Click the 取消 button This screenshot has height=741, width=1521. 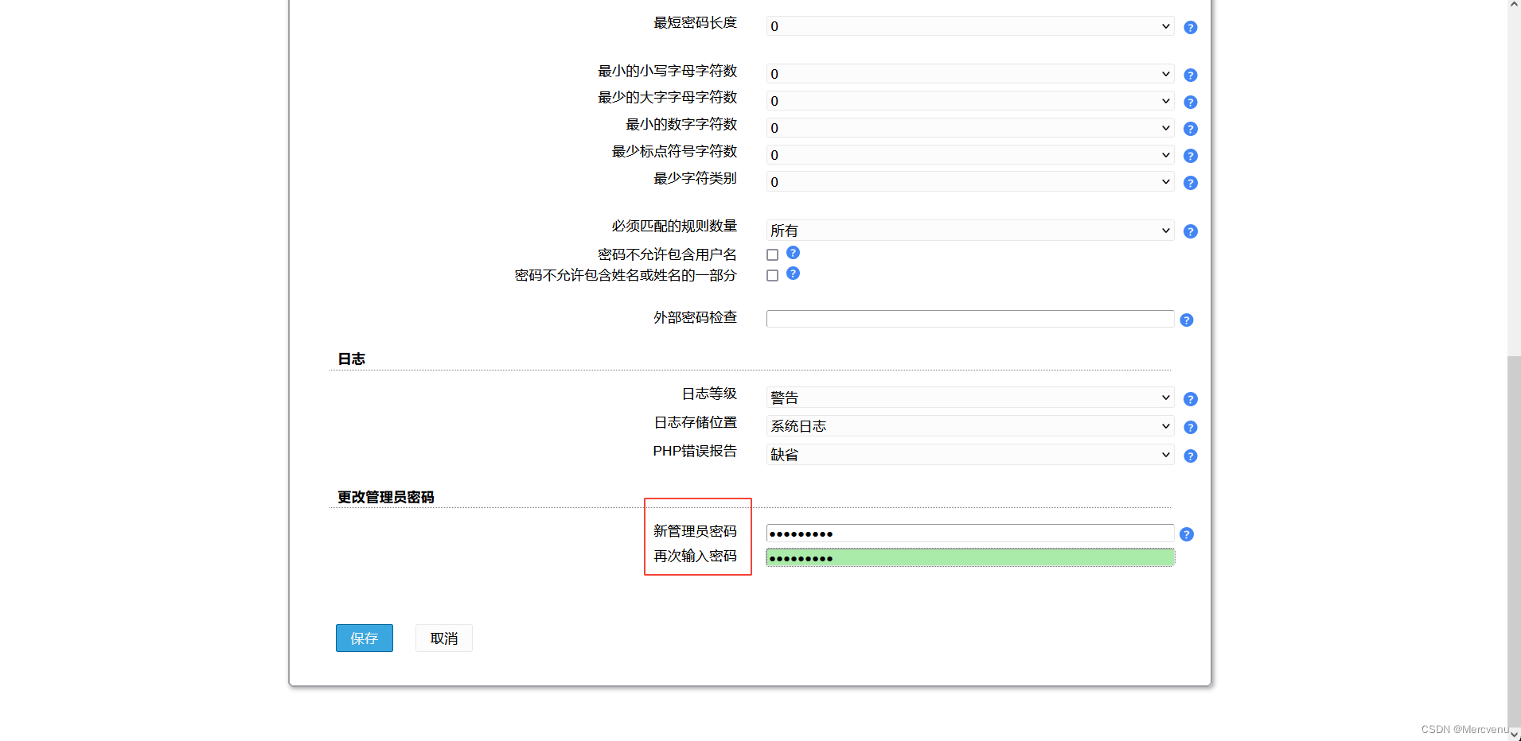pos(444,638)
